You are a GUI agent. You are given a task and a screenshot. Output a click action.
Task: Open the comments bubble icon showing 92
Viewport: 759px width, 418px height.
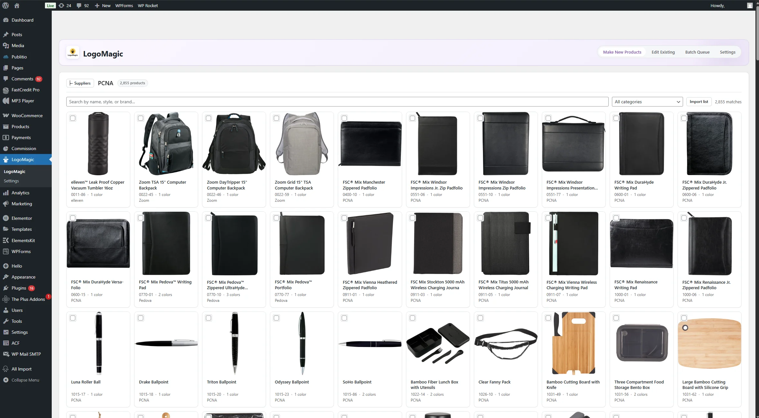pyautogui.click(x=79, y=5)
